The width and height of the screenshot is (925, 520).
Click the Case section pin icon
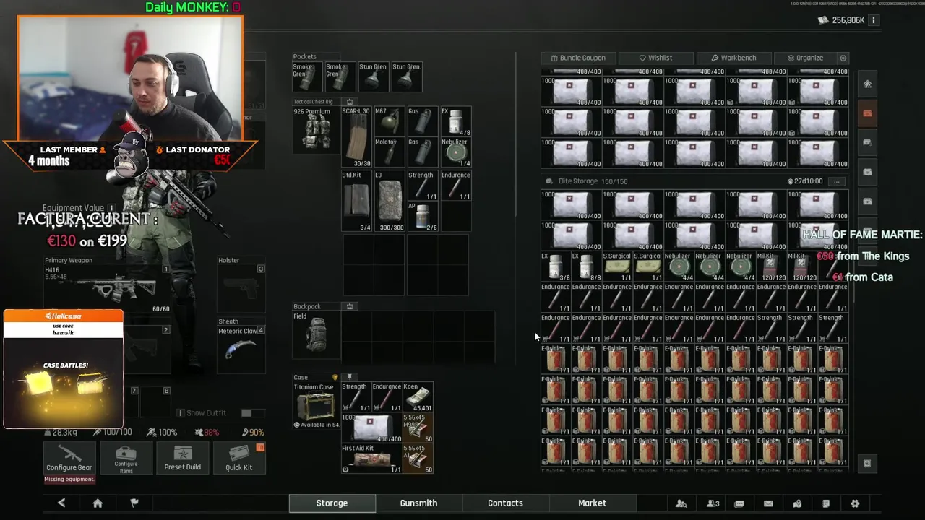tap(350, 377)
